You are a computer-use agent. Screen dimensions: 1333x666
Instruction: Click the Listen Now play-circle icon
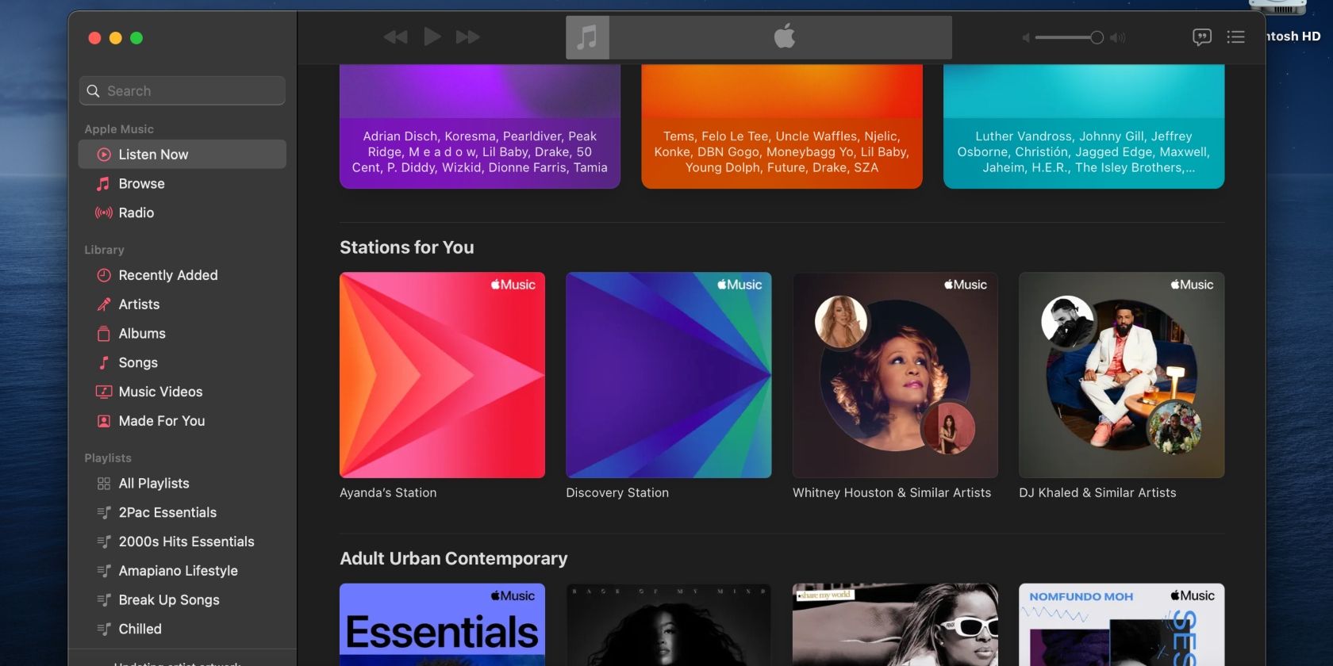[x=104, y=155]
